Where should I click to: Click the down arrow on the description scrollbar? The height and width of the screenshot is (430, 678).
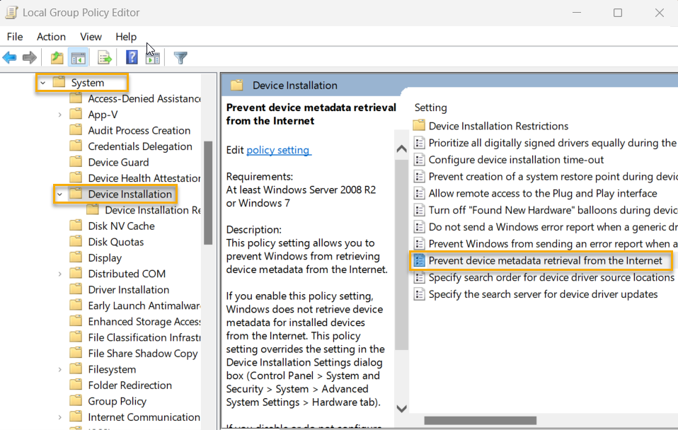401,408
